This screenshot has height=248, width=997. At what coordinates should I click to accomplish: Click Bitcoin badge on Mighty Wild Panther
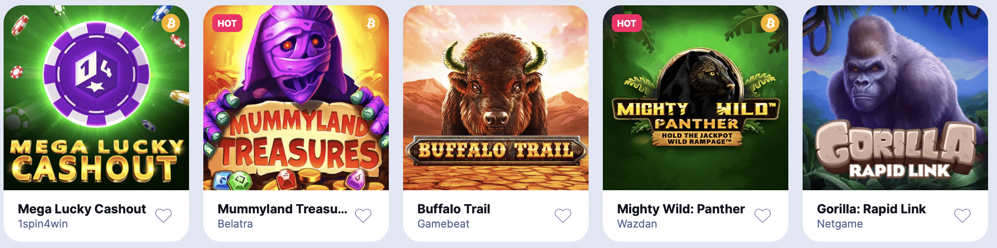(770, 23)
